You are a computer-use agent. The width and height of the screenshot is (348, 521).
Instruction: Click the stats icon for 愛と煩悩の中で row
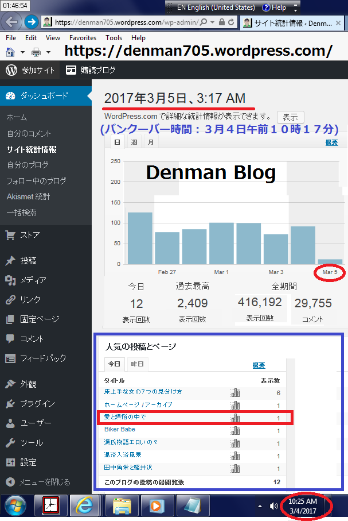pos(235,418)
